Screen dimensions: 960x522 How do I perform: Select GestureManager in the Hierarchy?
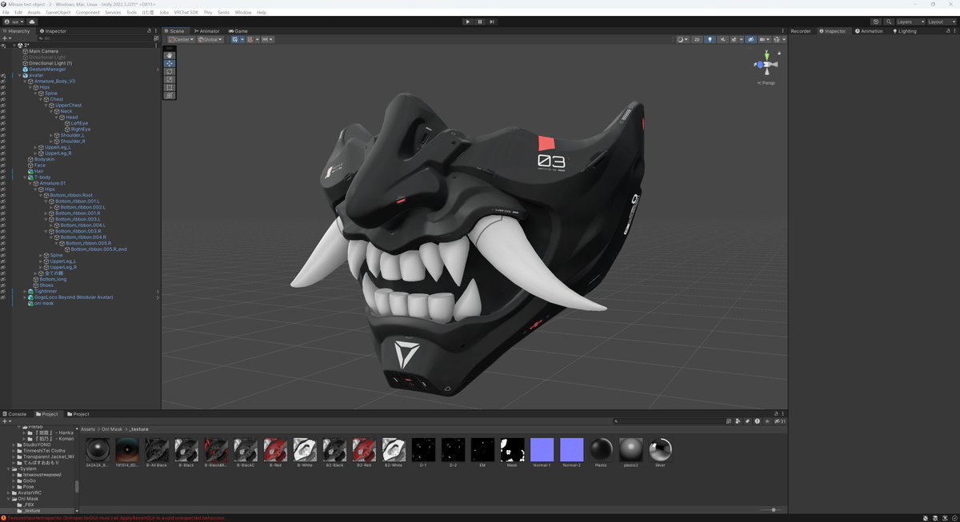[47, 70]
